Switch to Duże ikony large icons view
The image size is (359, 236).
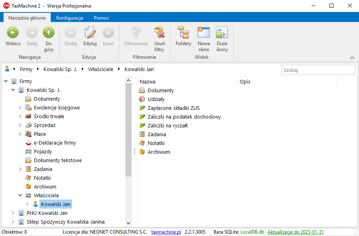pyautogui.click(x=222, y=33)
